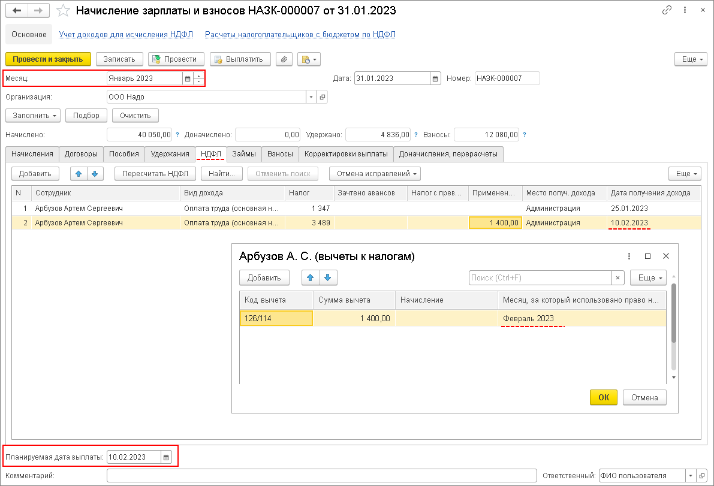Show help for Начислено amount
714x486 pixels.
pyautogui.click(x=177, y=135)
